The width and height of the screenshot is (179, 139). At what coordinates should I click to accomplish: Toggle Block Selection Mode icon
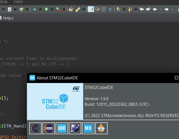(x=104, y=9)
